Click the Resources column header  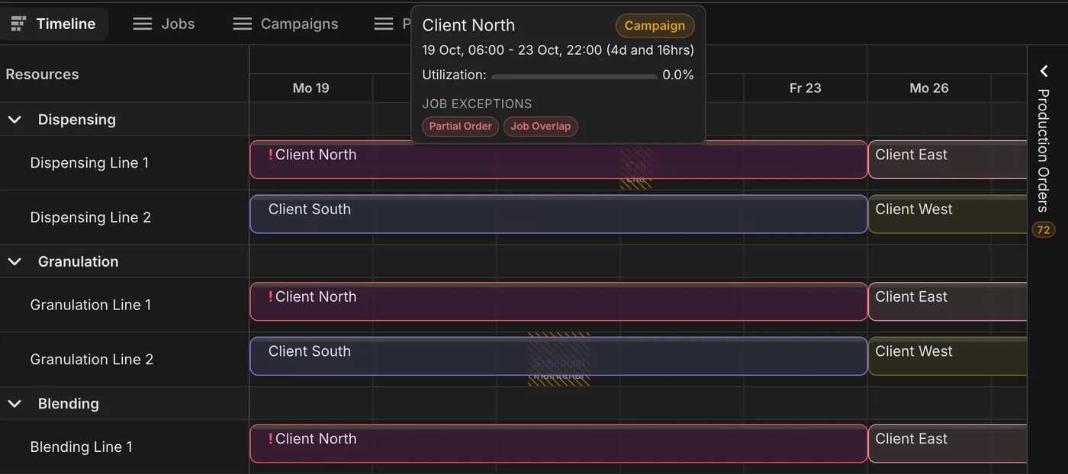(42, 74)
